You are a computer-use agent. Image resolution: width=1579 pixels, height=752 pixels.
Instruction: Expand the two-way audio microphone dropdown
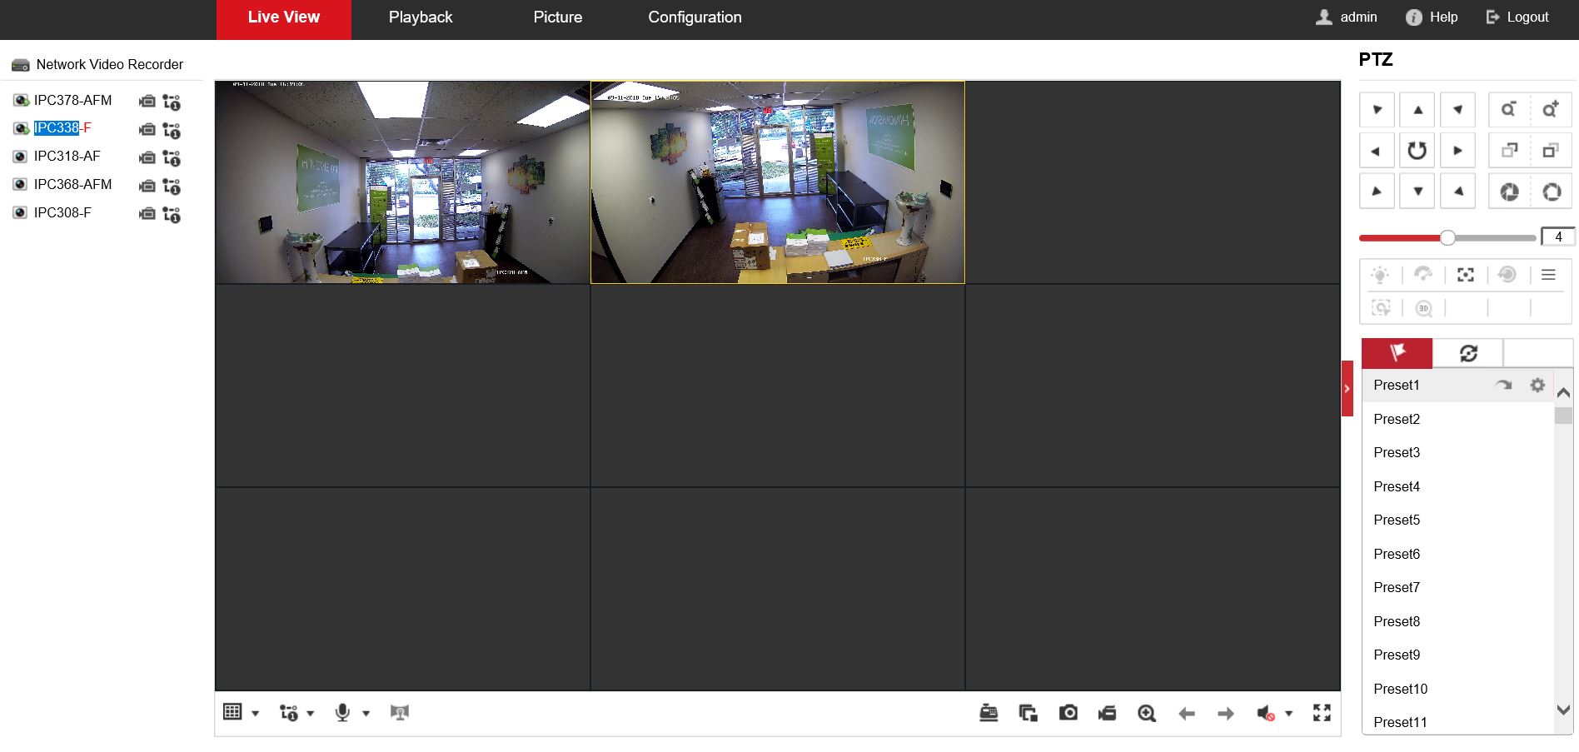[366, 714]
